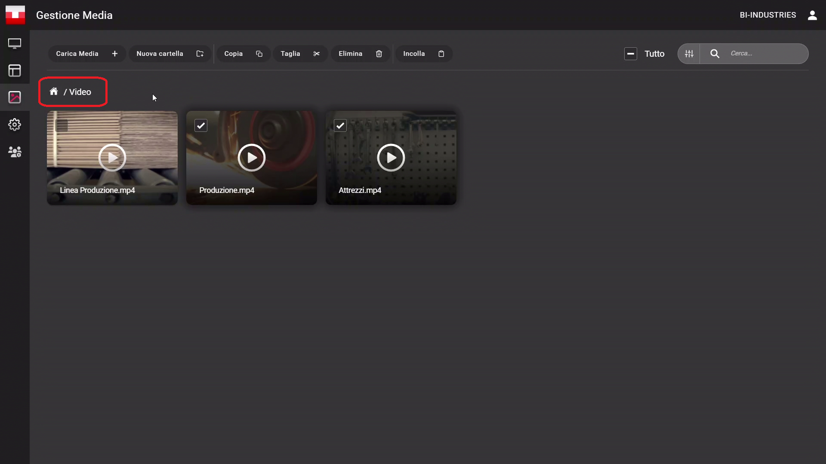This screenshot has height=464, width=826.
Task: Uncheck the Produzione.mp4 checkbox
Action: (x=201, y=125)
